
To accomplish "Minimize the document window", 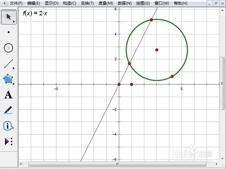I will [209, 4].
